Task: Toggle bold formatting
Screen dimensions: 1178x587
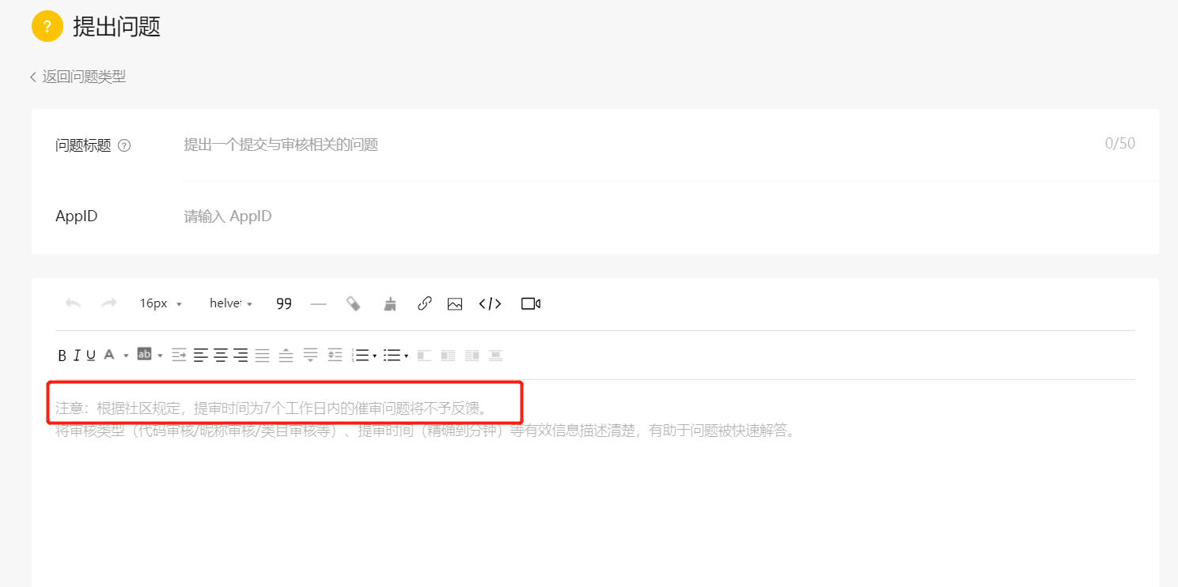Action: click(x=62, y=356)
